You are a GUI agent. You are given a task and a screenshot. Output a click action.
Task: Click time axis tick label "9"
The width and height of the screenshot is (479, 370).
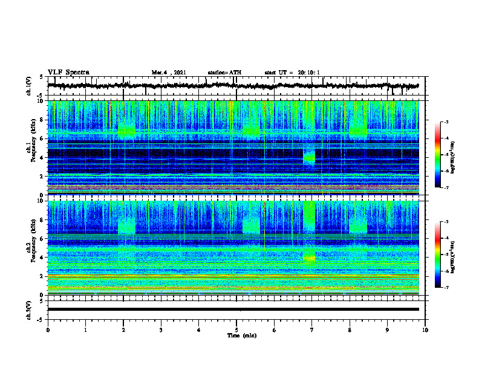click(x=387, y=330)
